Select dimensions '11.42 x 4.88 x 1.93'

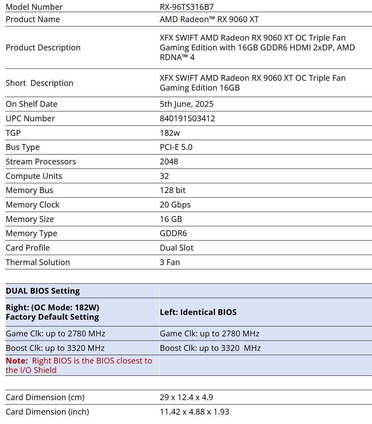coord(195,412)
